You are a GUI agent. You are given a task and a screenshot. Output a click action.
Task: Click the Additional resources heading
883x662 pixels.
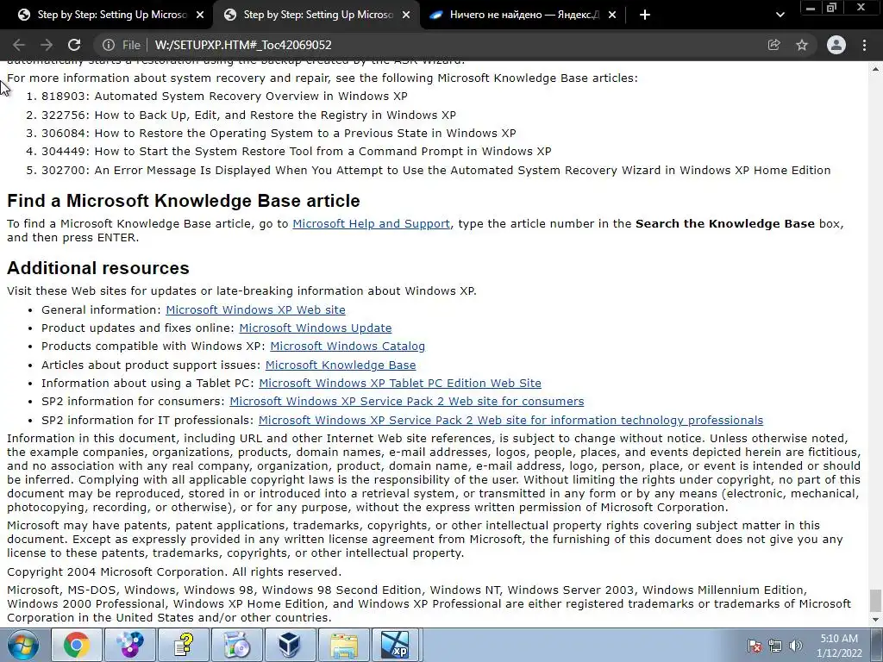pyautogui.click(x=98, y=268)
